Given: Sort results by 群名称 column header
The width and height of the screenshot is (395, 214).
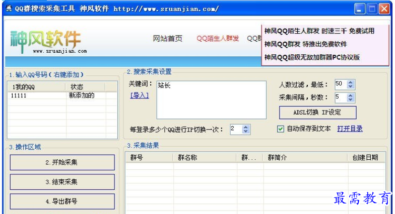Looking at the screenshot, I should [205, 158].
